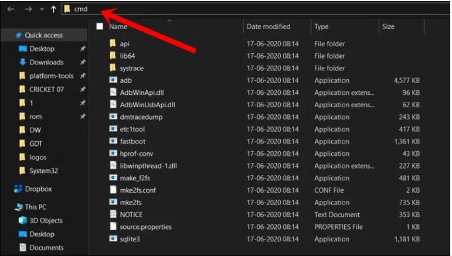The height and width of the screenshot is (256, 452).
Task: Open platform-tools in sidebar
Action: click(52, 76)
